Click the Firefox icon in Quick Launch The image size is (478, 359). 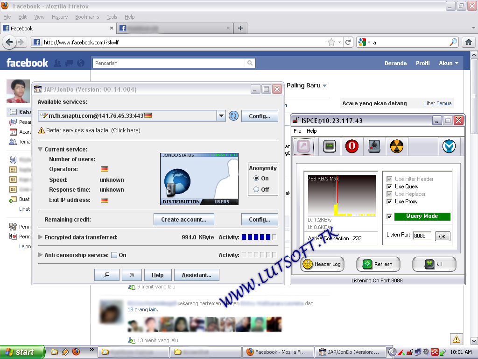click(x=76, y=352)
